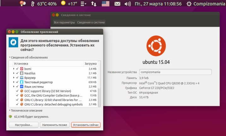Viewport: 226px width, 136px height.
Task: Uncheck GNU C Library detached debugging symbols
Action: [x=17, y=104]
